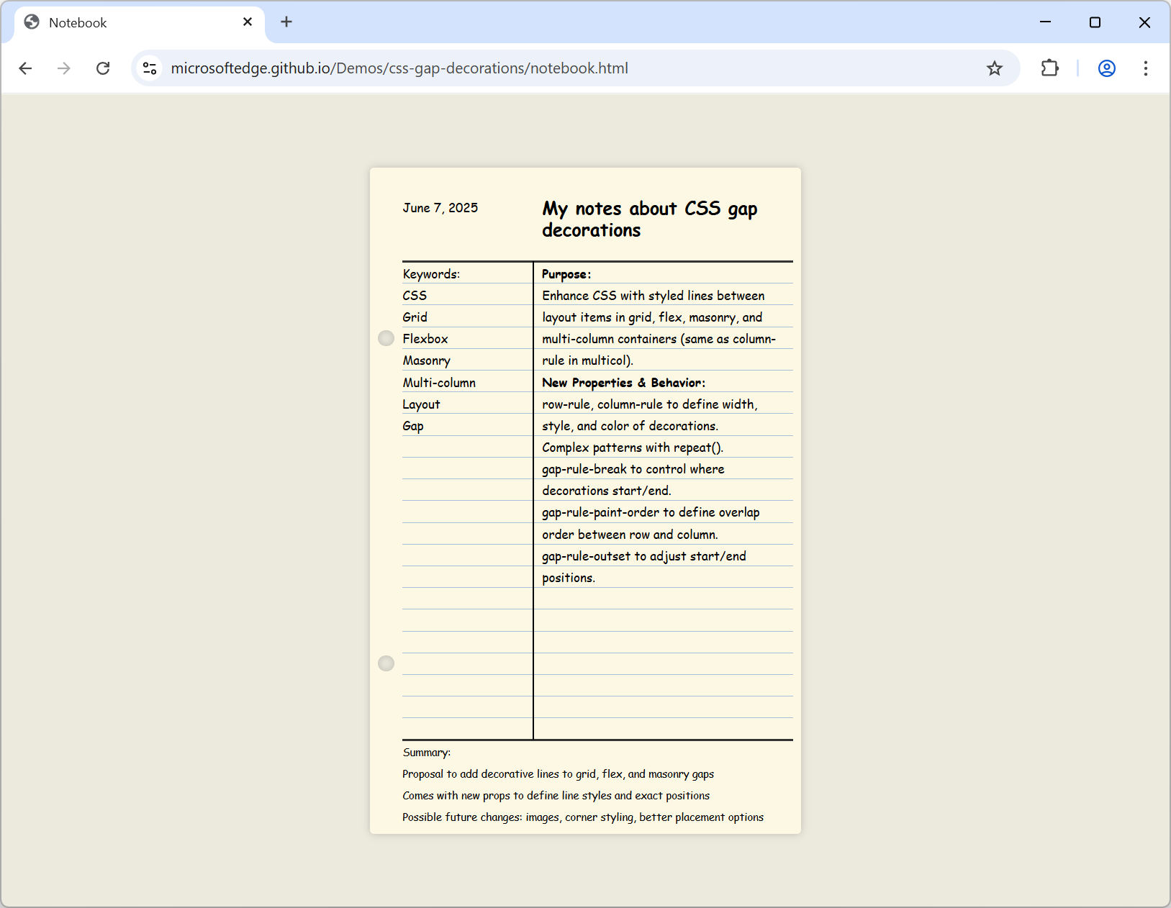Open Chrome's three-dot menu
The image size is (1171, 908).
[1145, 68]
